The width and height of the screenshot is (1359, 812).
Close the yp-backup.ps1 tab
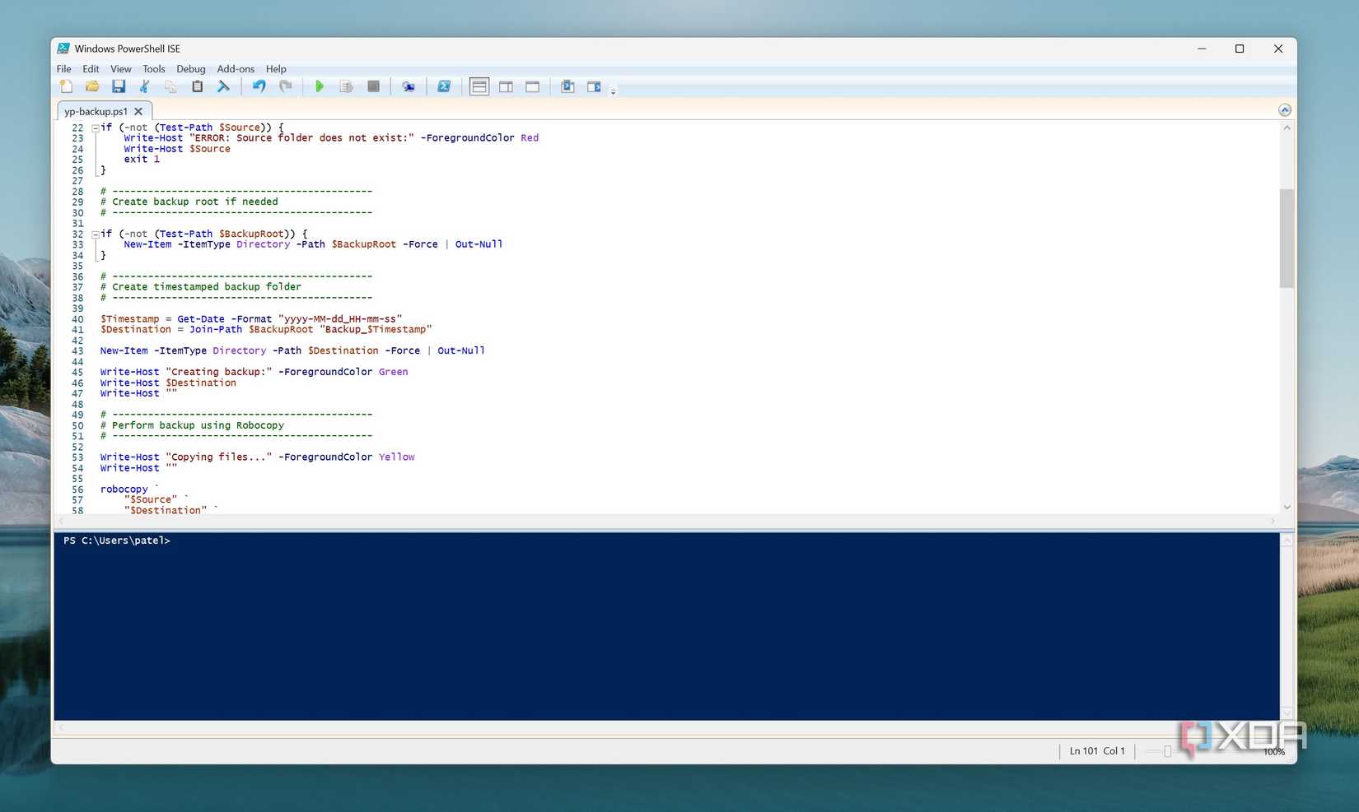tap(138, 111)
